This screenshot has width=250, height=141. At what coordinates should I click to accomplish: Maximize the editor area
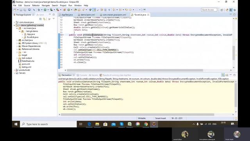click(234, 14)
